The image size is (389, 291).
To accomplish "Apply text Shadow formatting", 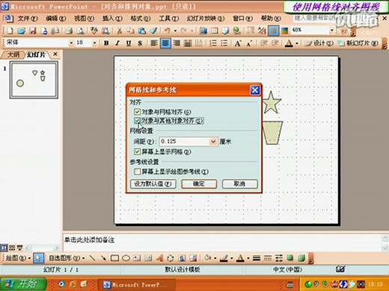I will pyautogui.click(x=140, y=43).
